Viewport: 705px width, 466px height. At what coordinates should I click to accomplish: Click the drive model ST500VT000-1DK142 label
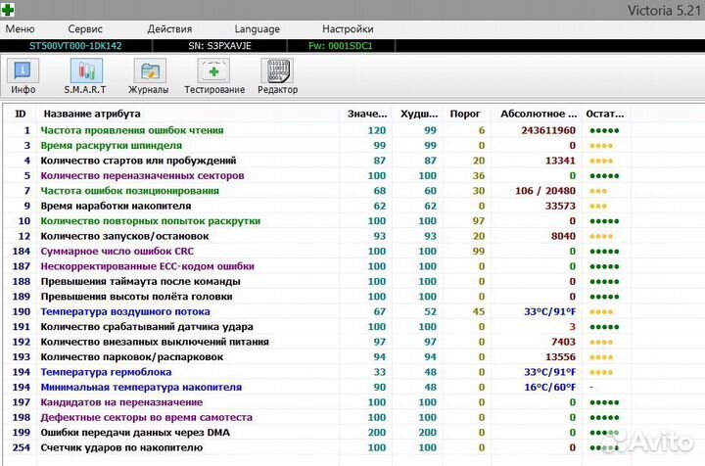pos(74,46)
